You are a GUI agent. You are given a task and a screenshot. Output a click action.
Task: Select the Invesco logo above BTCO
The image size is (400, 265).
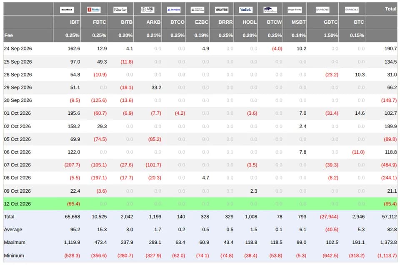tap(173, 10)
